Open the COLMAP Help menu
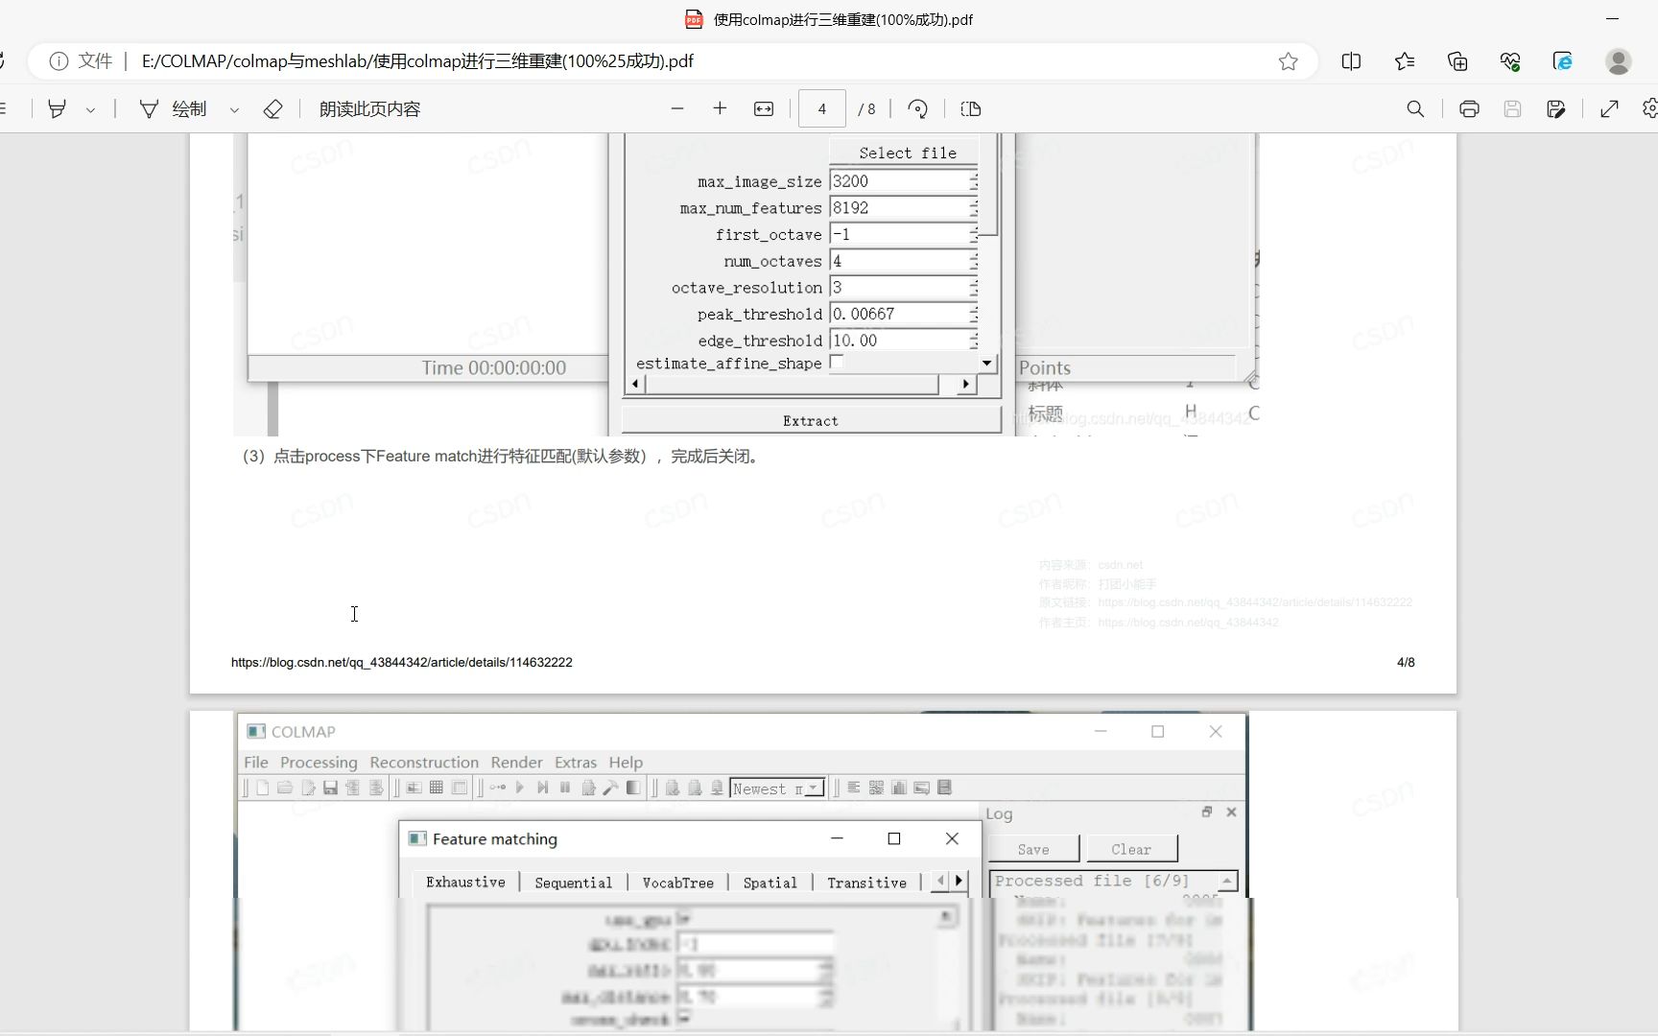The image size is (1658, 1036). tap(626, 763)
